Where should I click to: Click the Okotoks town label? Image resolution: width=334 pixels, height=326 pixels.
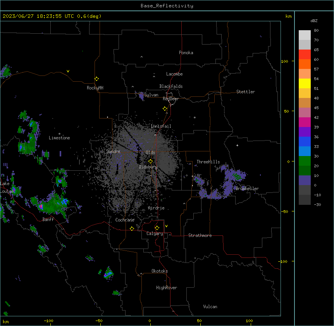click(x=160, y=271)
